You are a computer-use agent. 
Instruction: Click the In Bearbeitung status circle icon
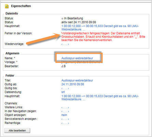click(62, 18)
